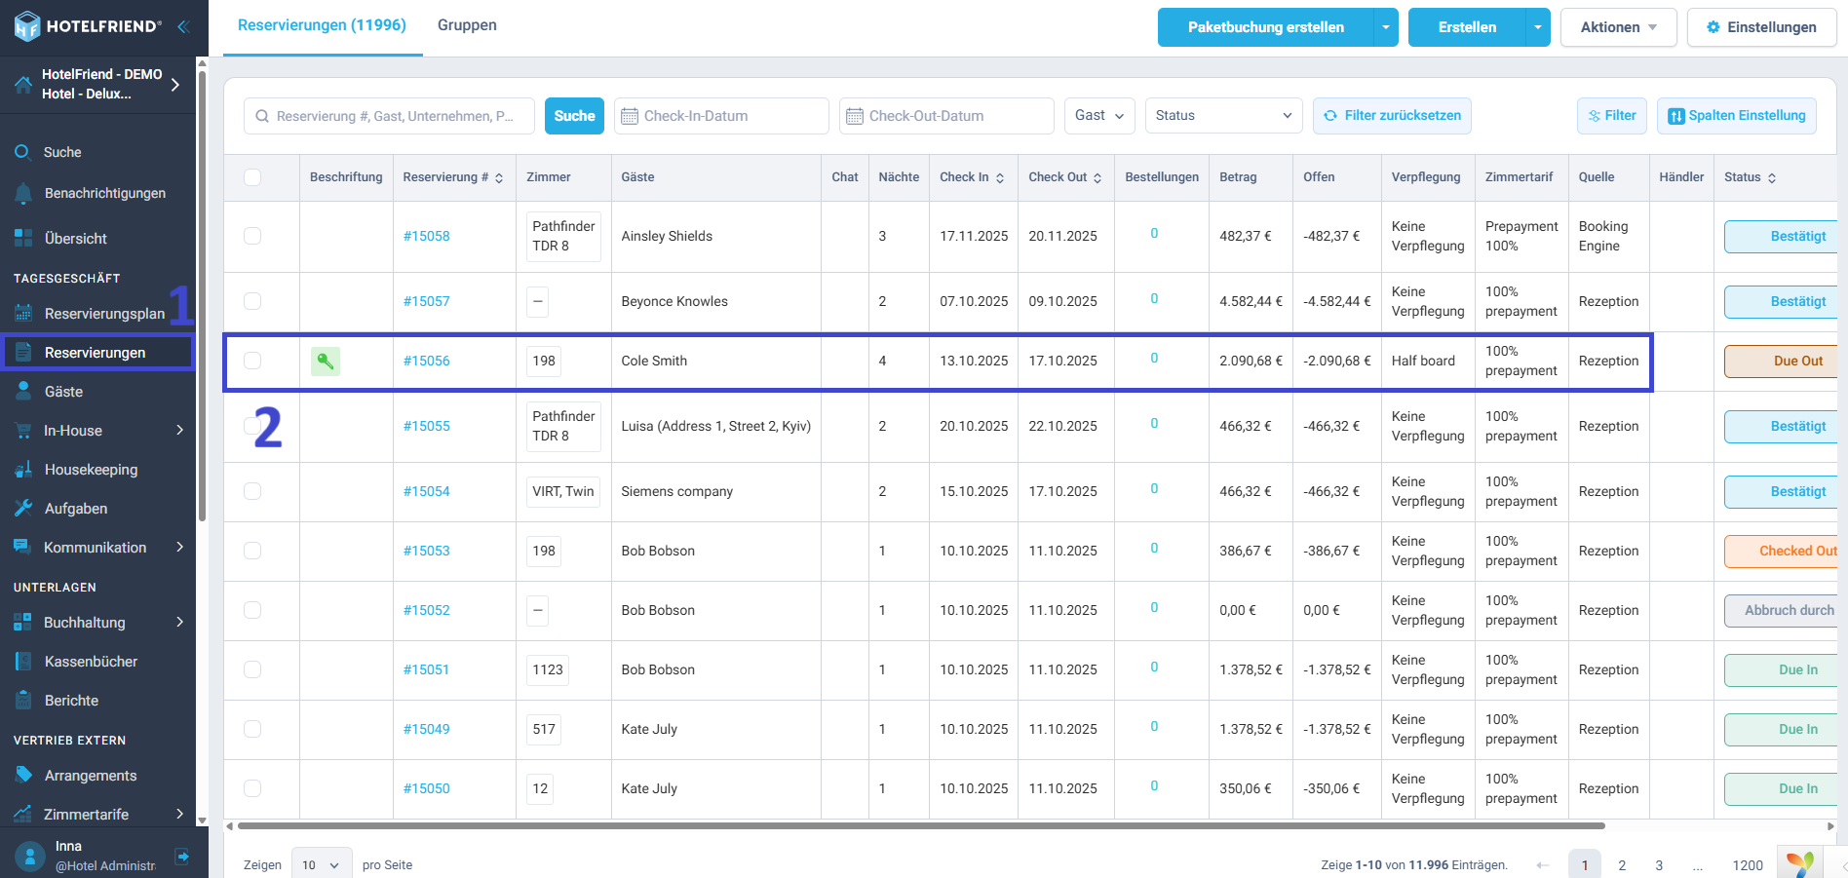Viewport: 1848px width, 878px height.
Task: Open Benachrichtigungen bell icon in sidebar
Action: coord(23,194)
